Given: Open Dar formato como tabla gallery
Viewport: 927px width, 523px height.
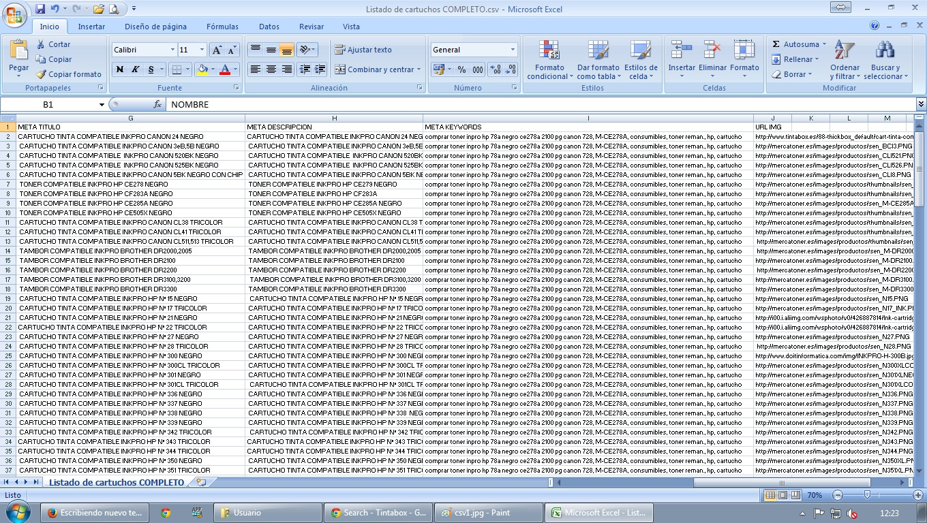Looking at the screenshot, I should point(598,60).
